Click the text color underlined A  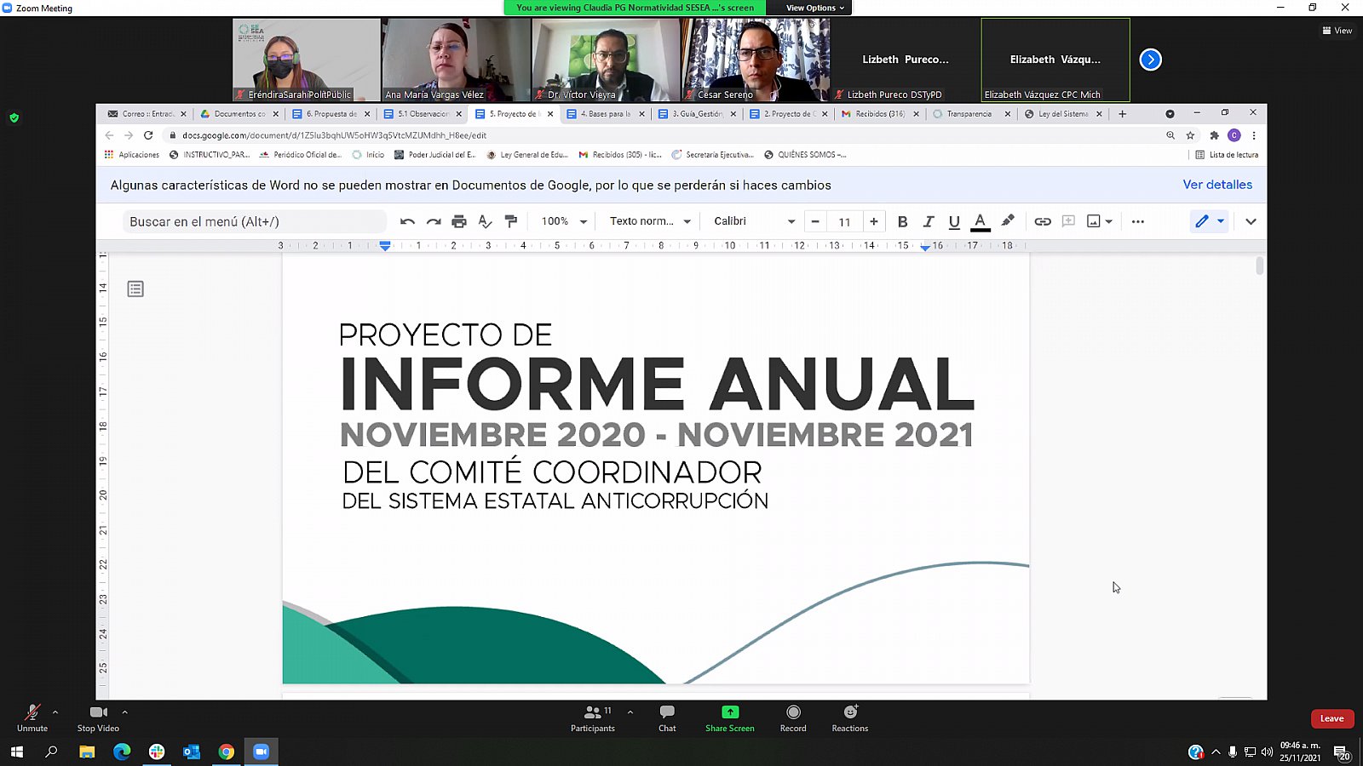[x=981, y=221]
